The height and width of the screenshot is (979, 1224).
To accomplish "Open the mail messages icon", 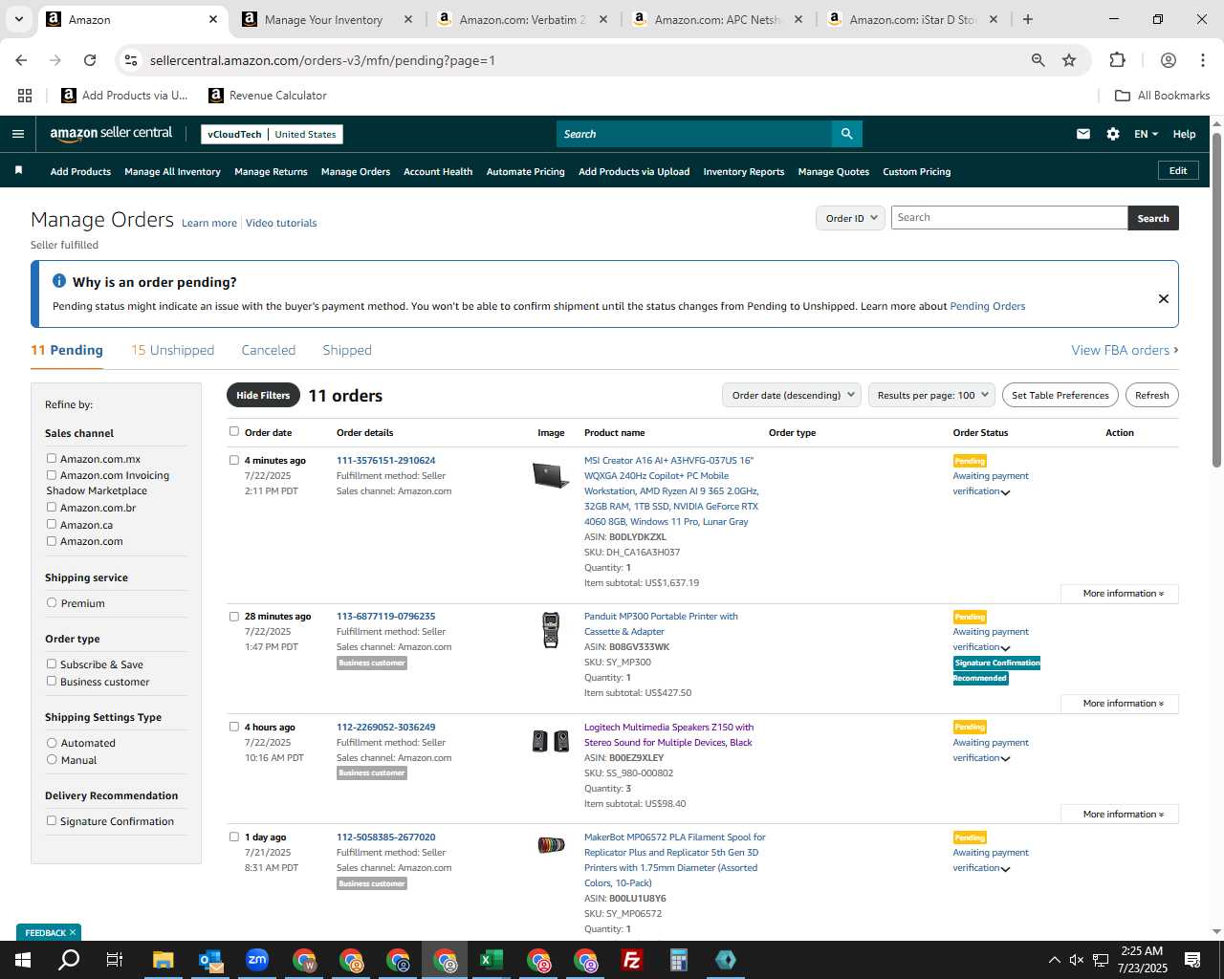I will coord(1083,134).
